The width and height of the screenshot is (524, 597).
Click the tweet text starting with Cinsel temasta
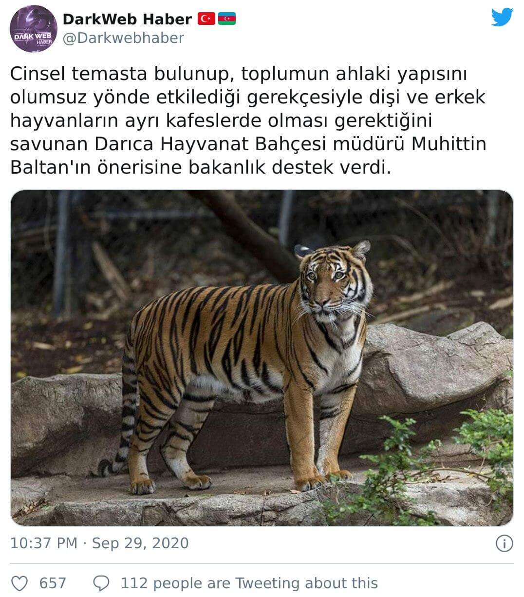[x=249, y=120]
